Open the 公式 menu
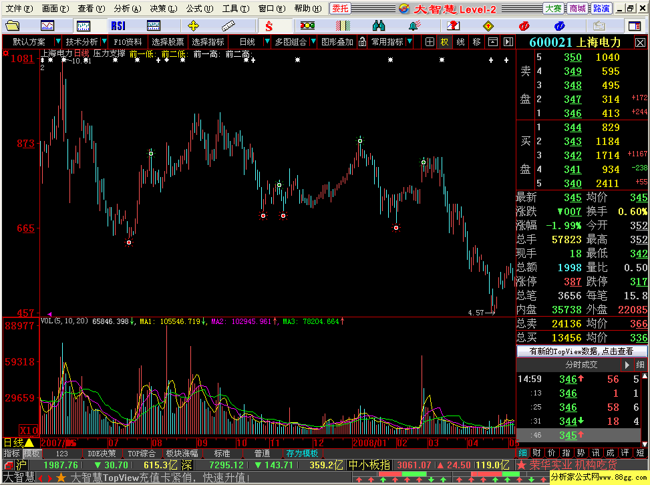 (x=199, y=8)
